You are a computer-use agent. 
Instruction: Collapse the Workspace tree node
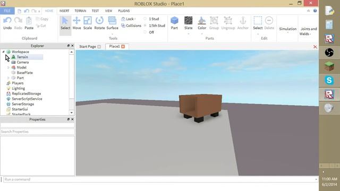tap(3, 51)
